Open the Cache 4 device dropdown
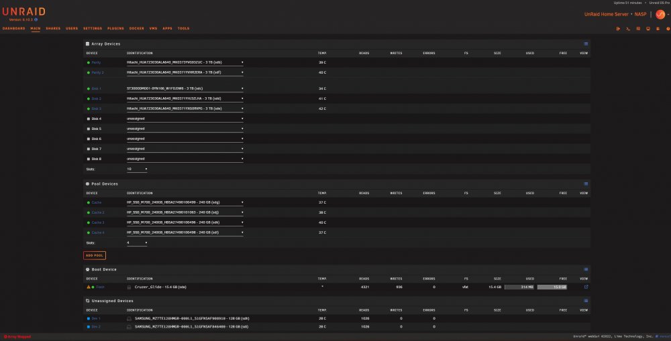 (185, 232)
